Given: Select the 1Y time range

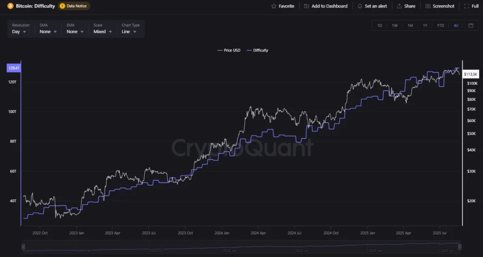Looking at the screenshot, I should 425,25.
